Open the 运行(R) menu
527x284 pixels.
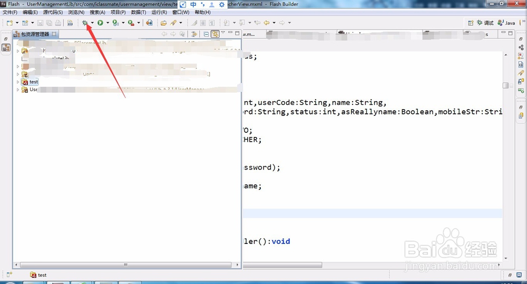click(x=159, y=12)
